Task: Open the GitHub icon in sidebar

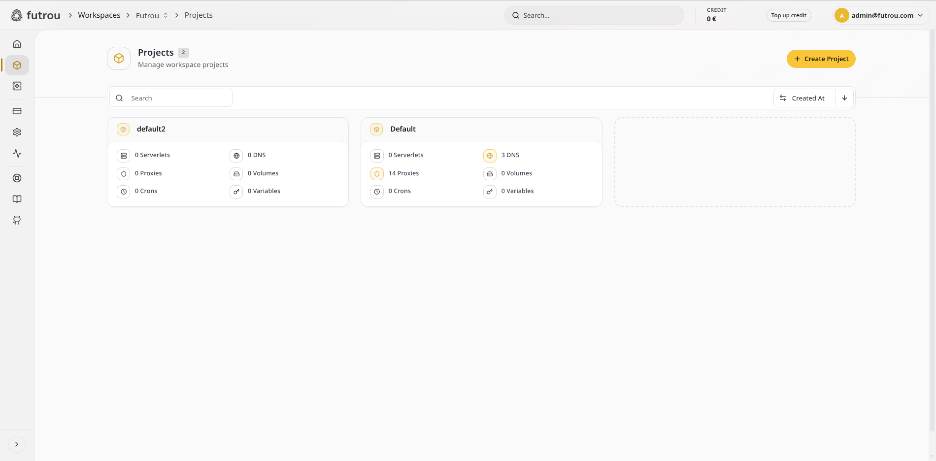Action: point(17,220)
